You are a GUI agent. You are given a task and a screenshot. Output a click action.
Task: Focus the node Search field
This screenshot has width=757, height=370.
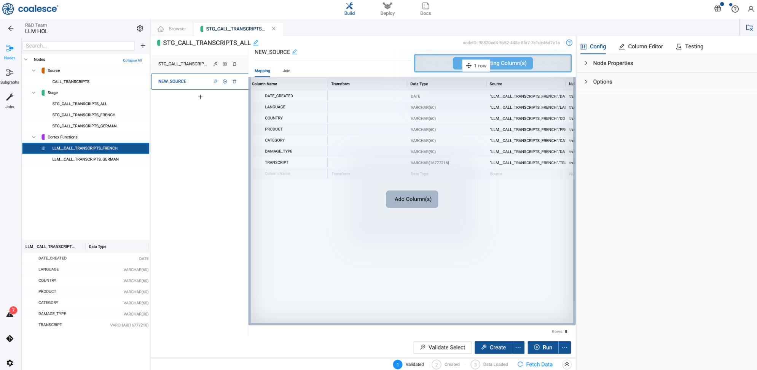pos(79,46)
